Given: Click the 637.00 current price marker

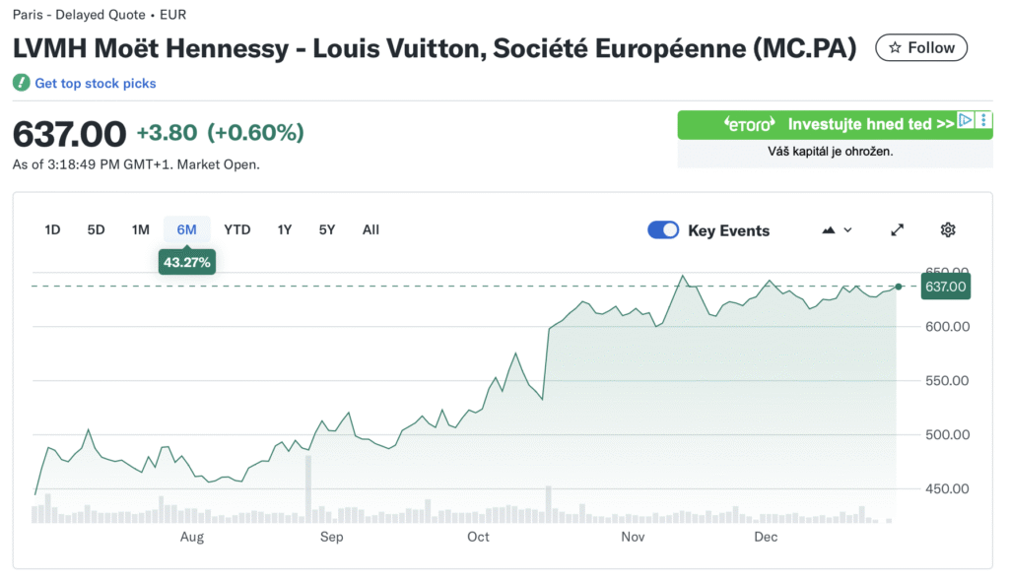Looking at the screenshot, I should click(945, 287).
